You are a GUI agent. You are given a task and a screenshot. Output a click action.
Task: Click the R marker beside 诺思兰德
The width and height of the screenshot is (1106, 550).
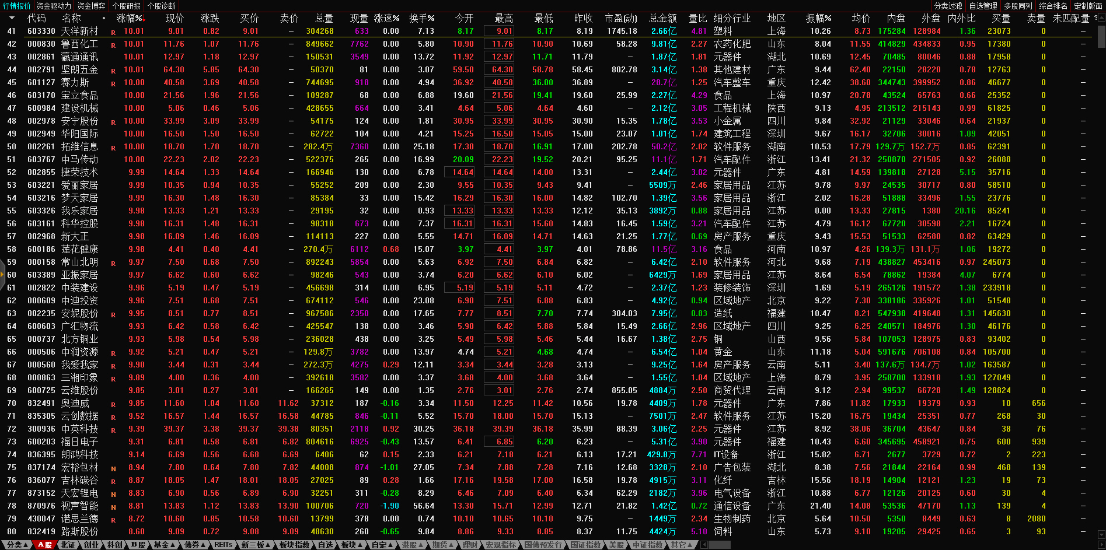(113, 520)
